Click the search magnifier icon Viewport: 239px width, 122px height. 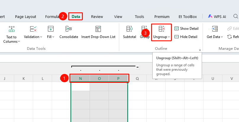click(x=235, y=16)
